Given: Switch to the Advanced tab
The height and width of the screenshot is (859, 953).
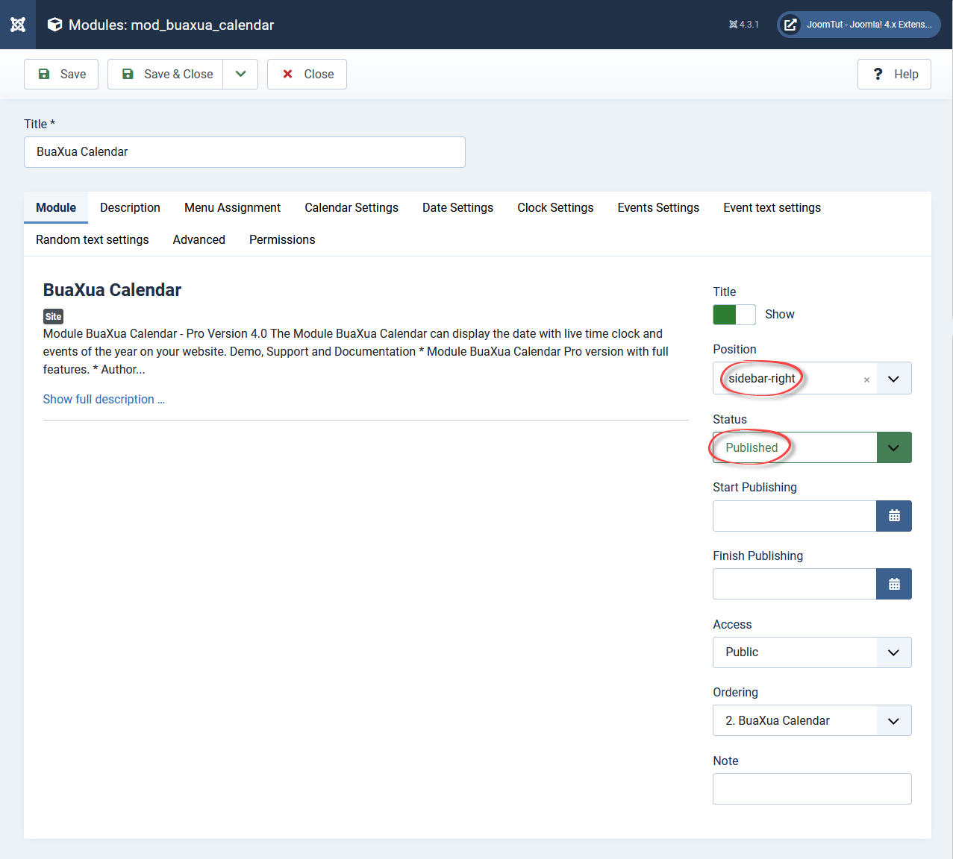Looking at the screenshot, I should (199, 239).
